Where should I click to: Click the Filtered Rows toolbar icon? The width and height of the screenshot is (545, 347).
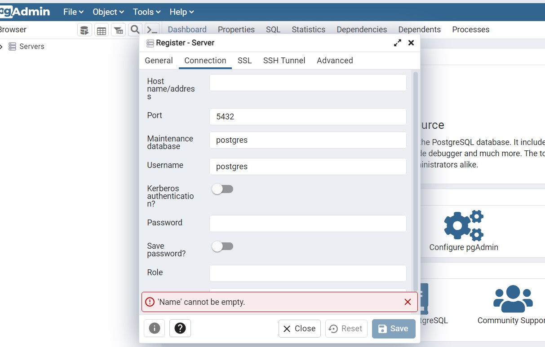pos(118,30)
